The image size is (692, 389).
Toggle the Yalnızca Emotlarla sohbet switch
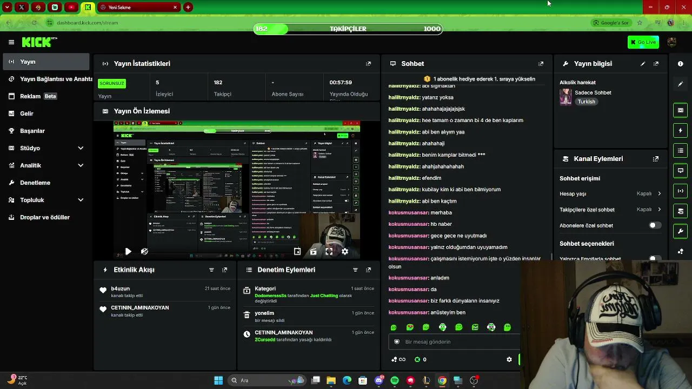[655, 259]
